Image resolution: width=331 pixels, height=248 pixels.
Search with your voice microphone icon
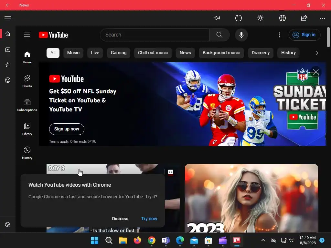coord(241,35)
